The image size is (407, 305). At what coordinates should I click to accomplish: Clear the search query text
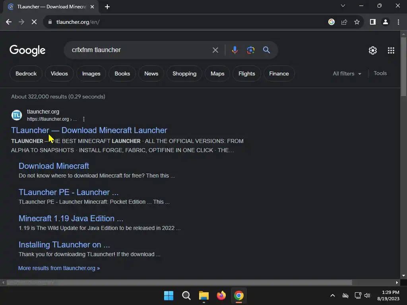(x=215, y=50)
